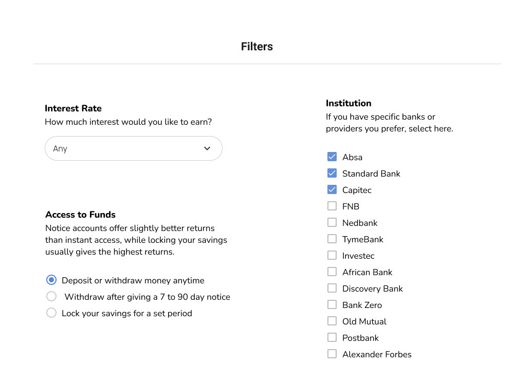
Task: Check the Investec institution box
Action: coord(332,255)
